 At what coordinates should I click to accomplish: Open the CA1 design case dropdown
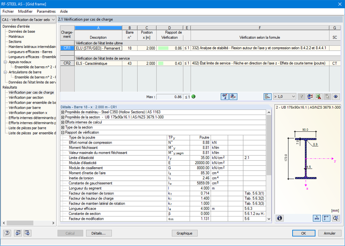29,20
